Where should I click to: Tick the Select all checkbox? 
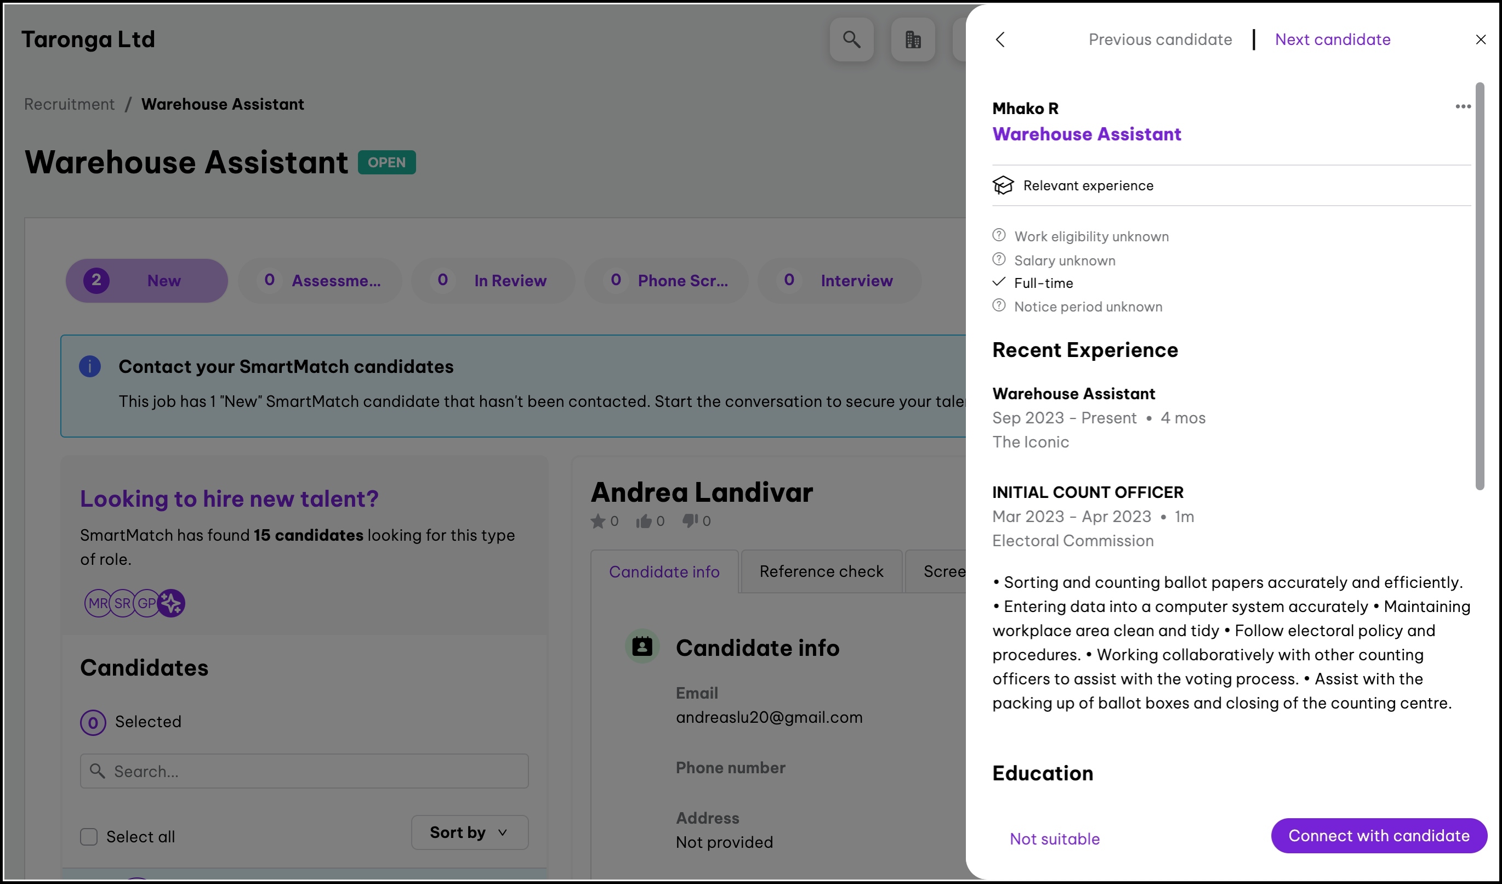click(89, 836)
